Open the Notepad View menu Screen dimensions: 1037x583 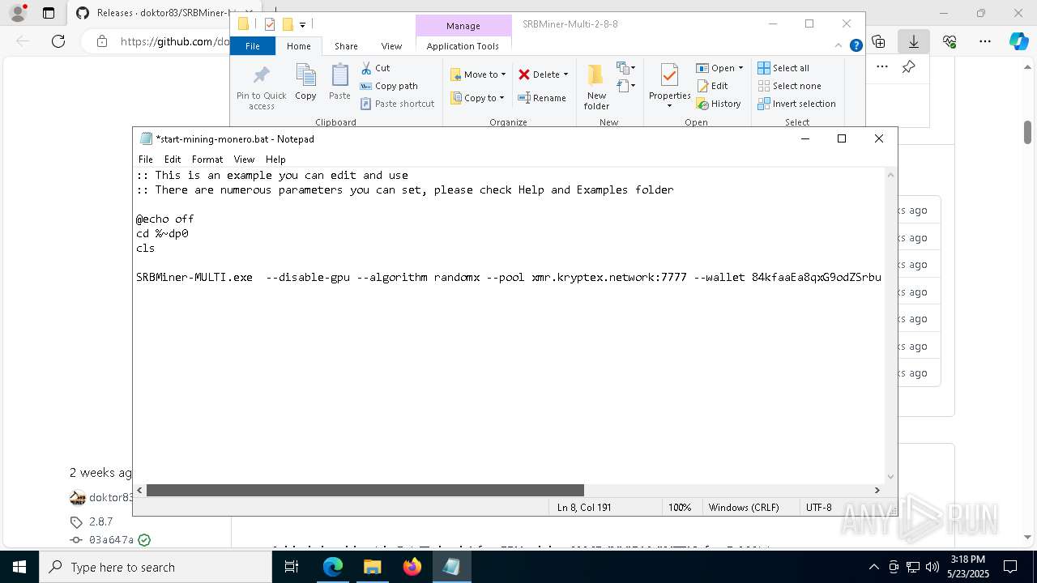click(x=244, y=160)
